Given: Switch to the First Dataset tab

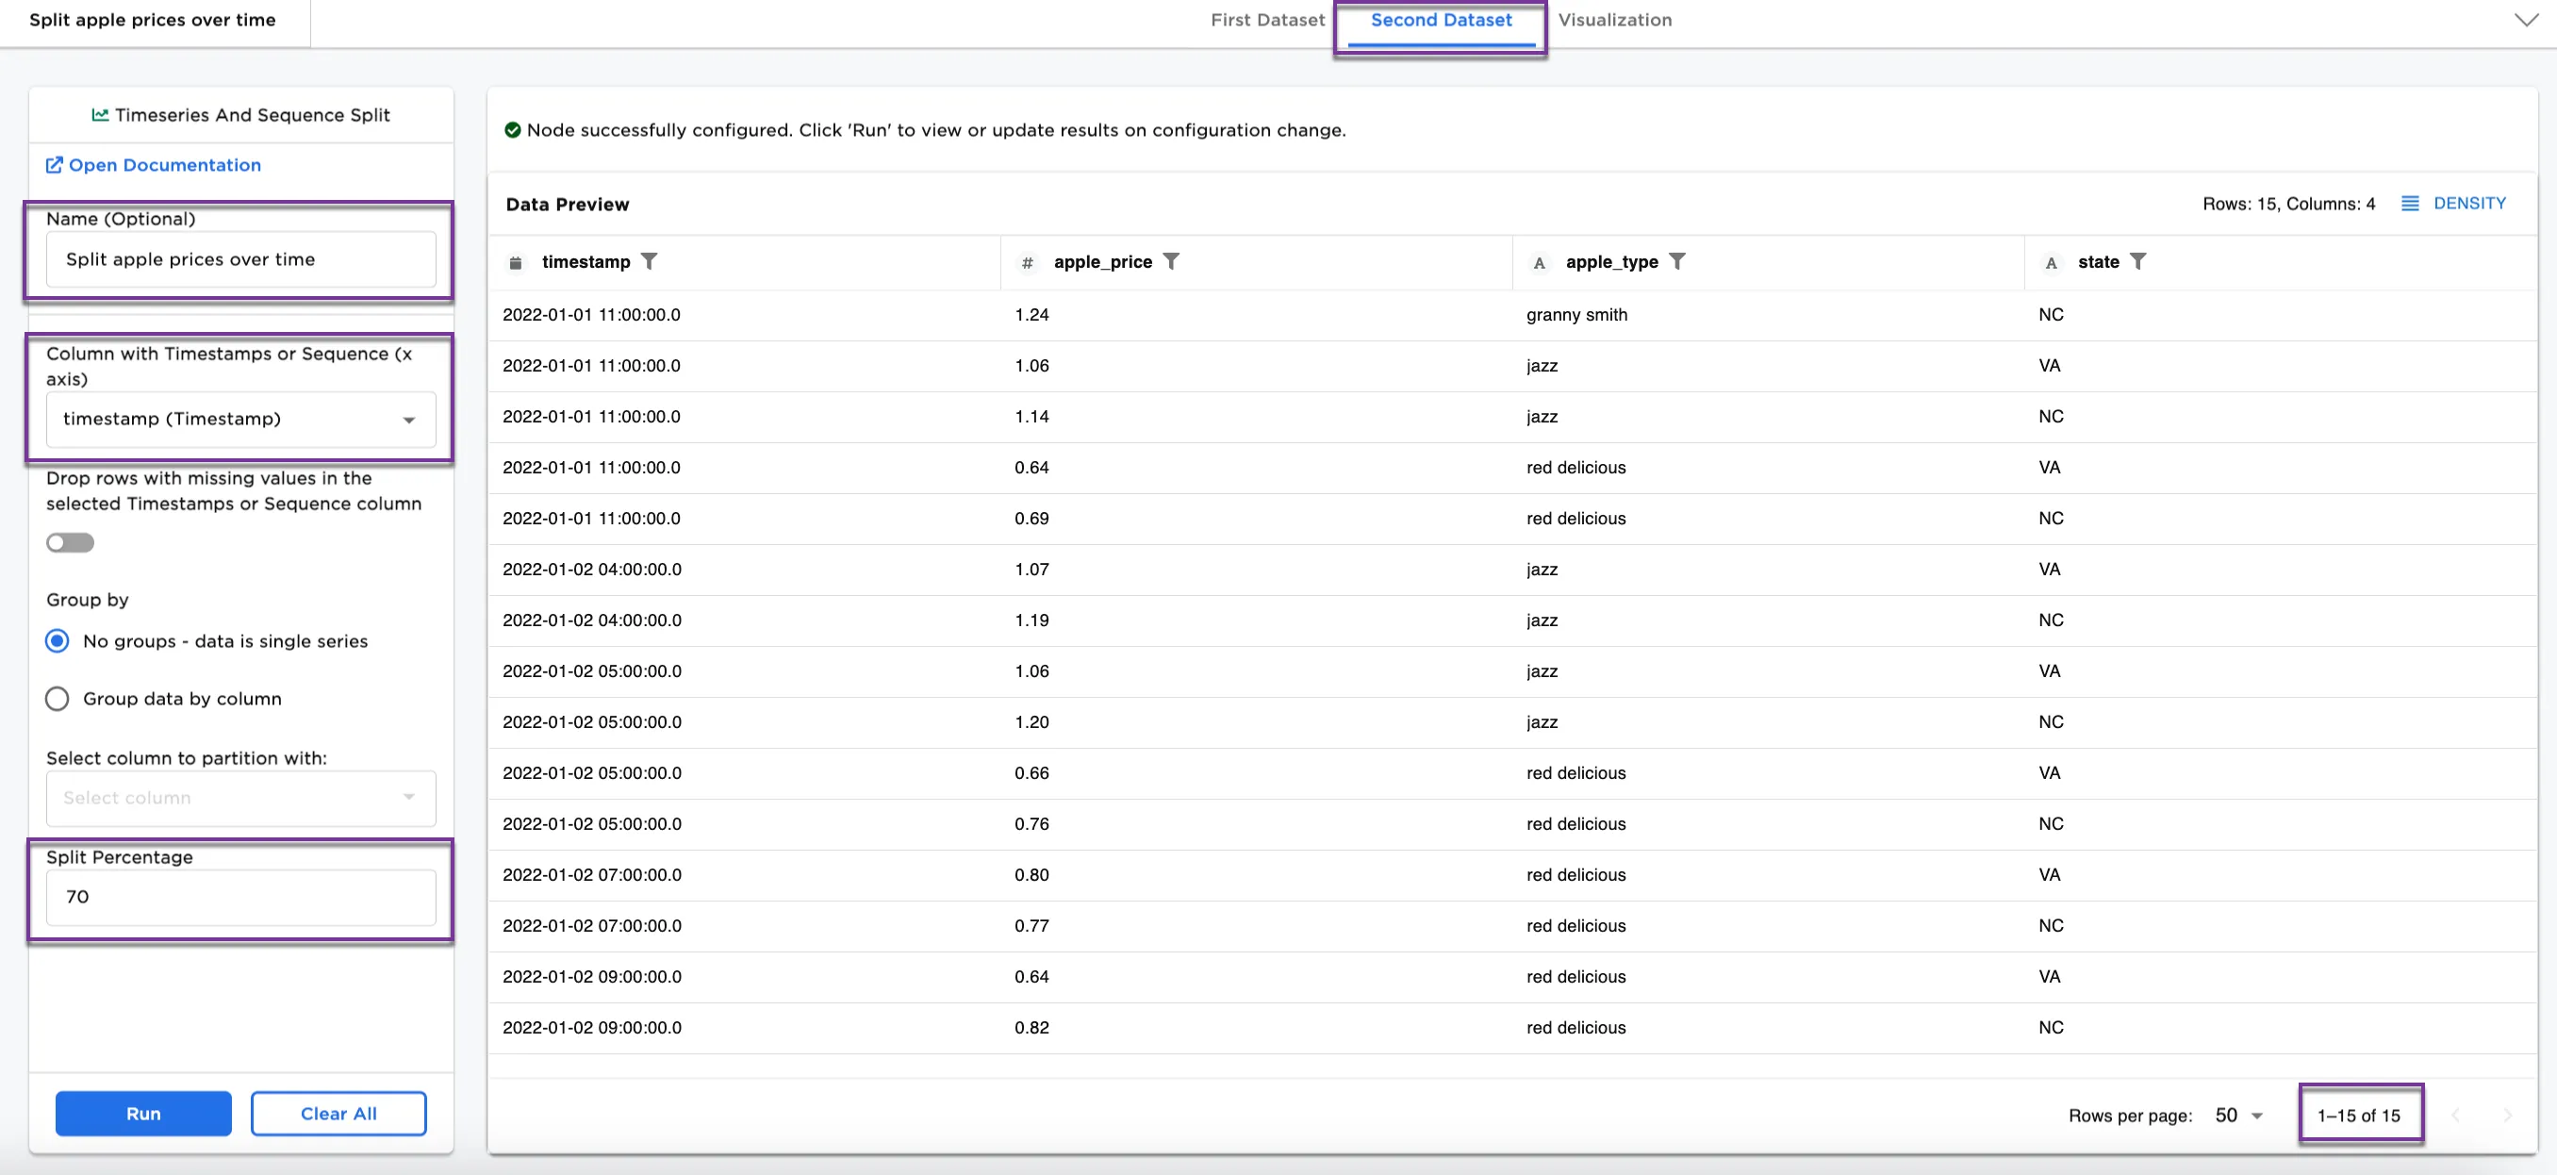Looking at the screenshot, I should [1266, 20].
